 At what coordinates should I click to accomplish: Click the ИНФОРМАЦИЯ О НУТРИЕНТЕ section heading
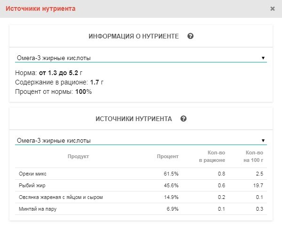133,36
